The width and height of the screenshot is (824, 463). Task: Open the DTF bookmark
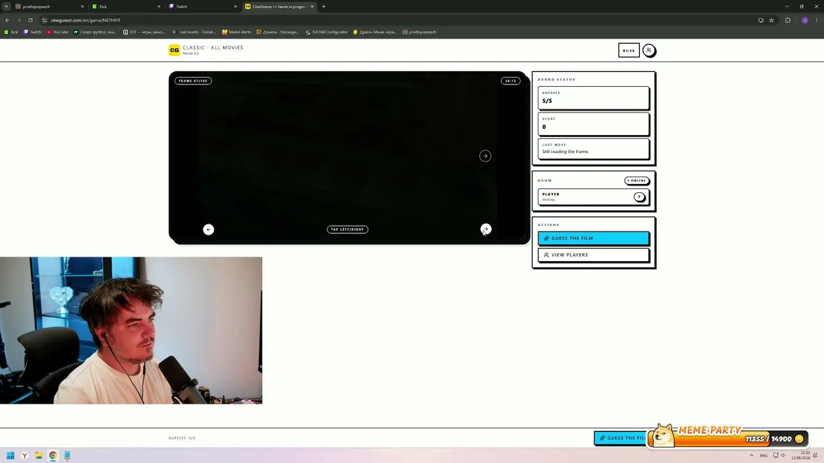145,32
